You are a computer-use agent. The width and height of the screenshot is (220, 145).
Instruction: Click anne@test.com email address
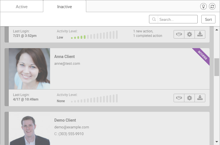coord(67,64)
